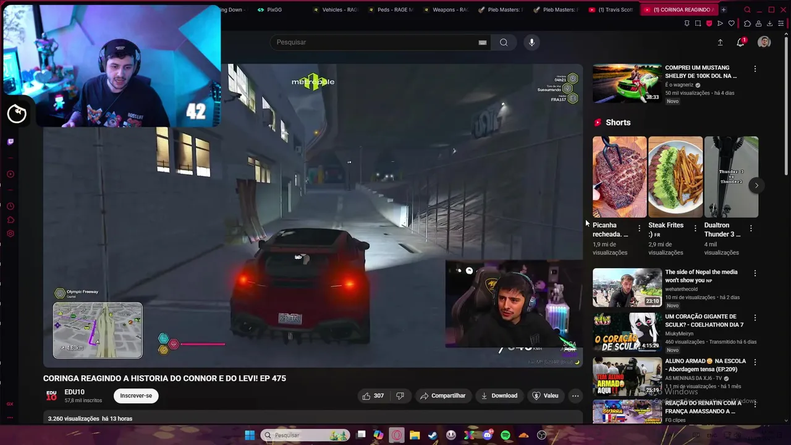791x445 pixels.
Task: Dislike the video with thumbs-down
Action: [400, 396]
